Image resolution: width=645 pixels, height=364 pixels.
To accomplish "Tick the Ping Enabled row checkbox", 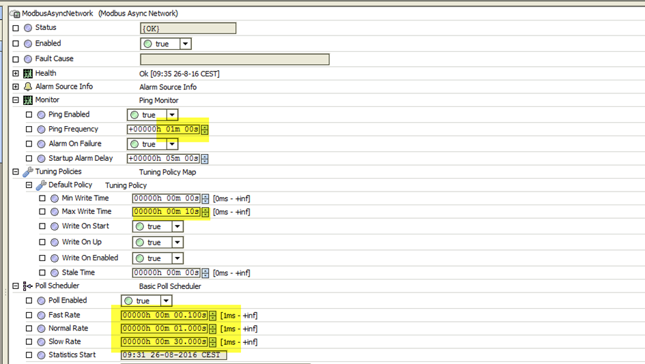I will point(29,115).
